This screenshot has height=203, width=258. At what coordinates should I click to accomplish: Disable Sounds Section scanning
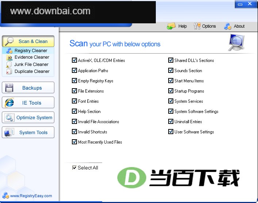pyautogui.click(x=171, y=70)
